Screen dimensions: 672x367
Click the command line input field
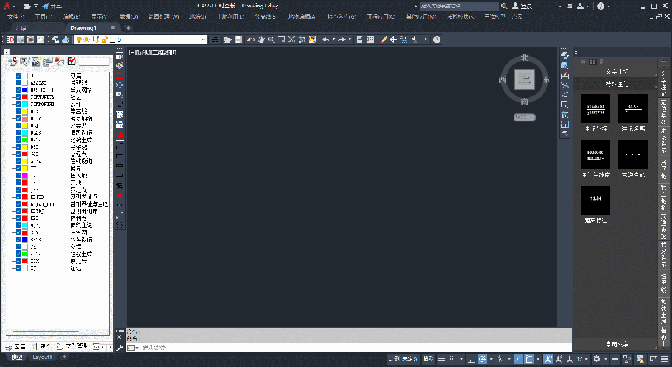[x=354, y=348]
